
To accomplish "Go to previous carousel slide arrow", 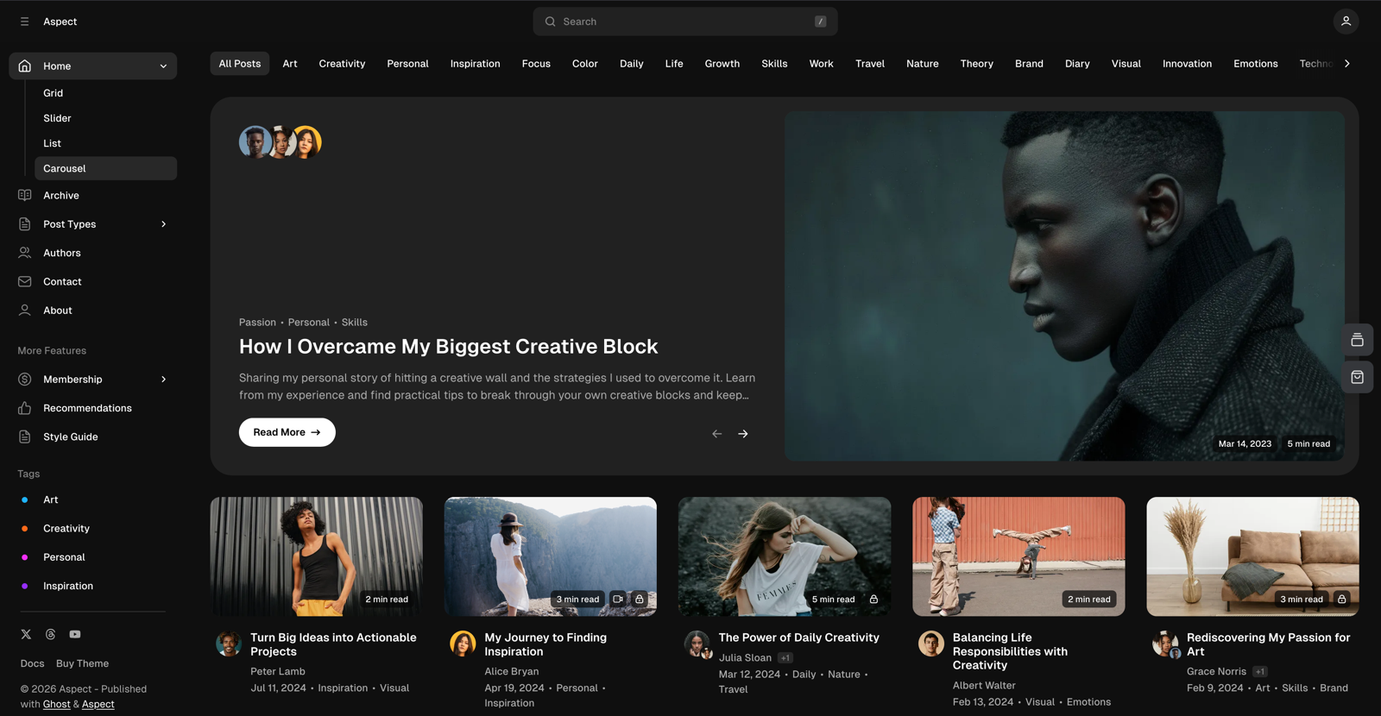I will pyautogui.click(x=716, y=434).
